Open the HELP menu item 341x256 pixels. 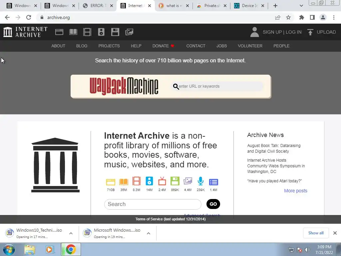[136, 46]
